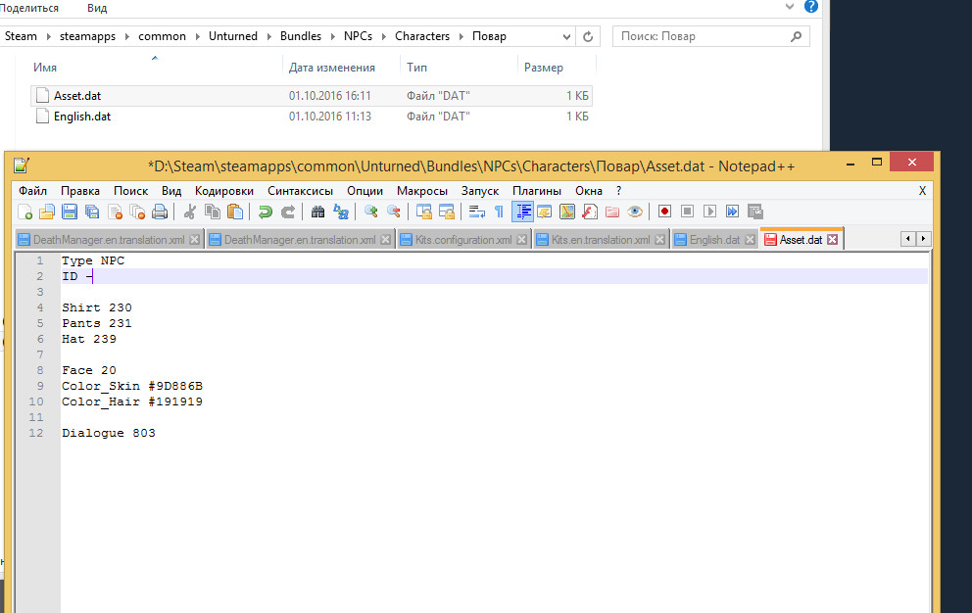Sort by Дата изменения column in Explorer
This screenshot has height=613, width=972.
click(331, 68)
